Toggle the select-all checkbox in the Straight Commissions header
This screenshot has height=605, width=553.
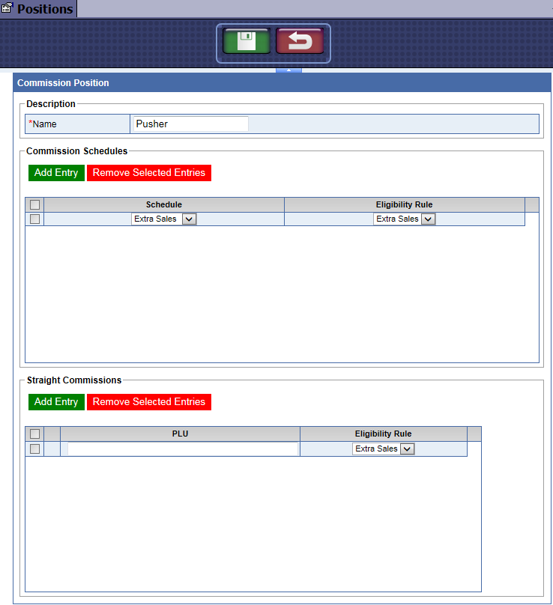point(34,434)
